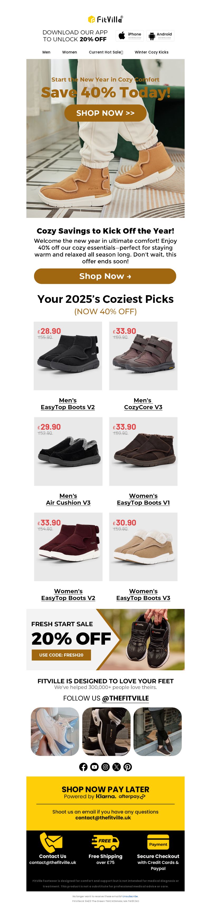Open the @THEFITVILLE follow link
Viewport: 211px width, 916px height.
click(x=125, y=698)
